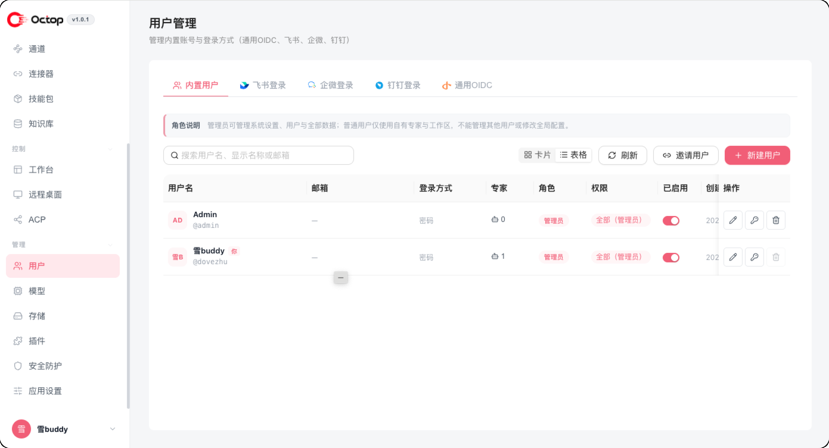829x448 pixels.
Task: Open 应用设置 in the sidebar
Action: [x=63, y=391]
